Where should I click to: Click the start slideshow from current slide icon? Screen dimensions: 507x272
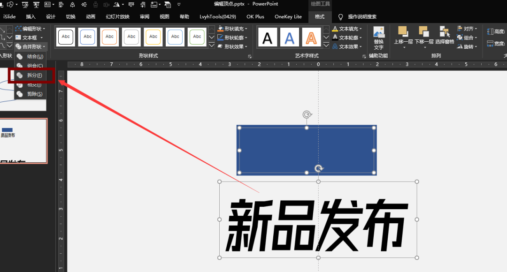tap(36, 5)
